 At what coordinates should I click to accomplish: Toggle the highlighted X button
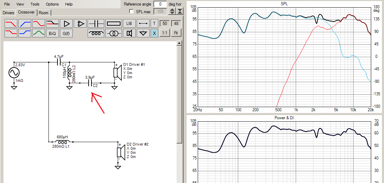tap(154, 33)
